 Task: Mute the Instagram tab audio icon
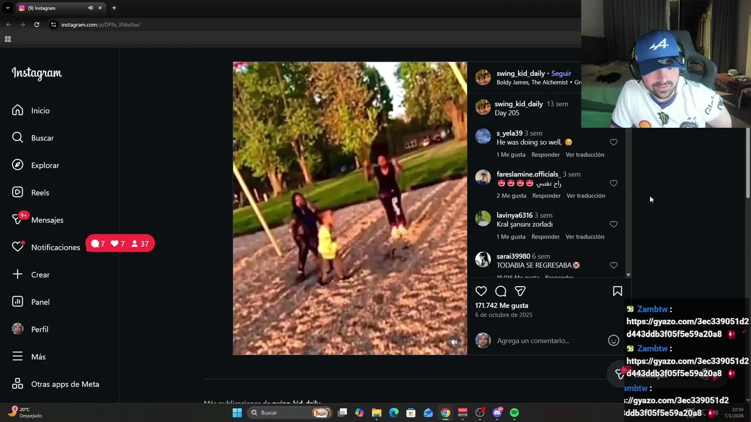[x=90, y=8]
